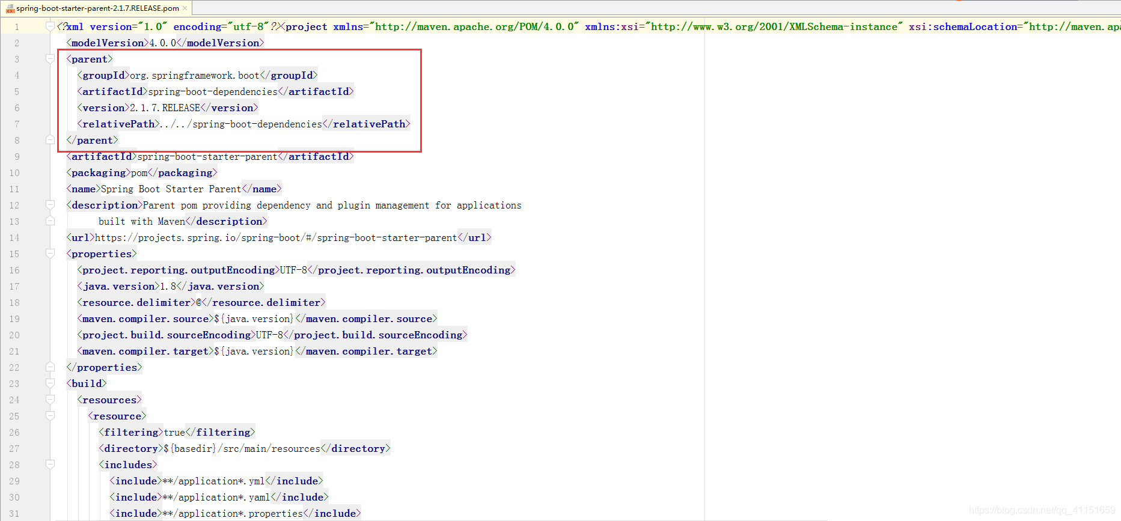Viewport: 1121px width, 521px height.
Task: Click the name text Spring Boot Starter Parent
Action: point(171,189)
